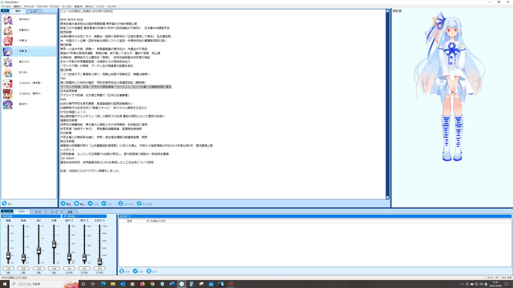This screenshot has height=288, width=513.
Task: Open the 表示(V) menu
Action: [89, 6]
